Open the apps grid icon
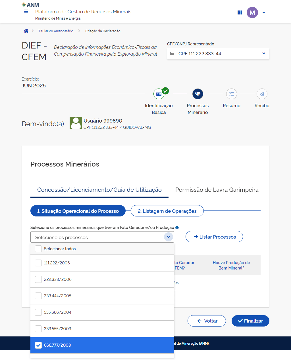Image resolution: width=291 pixels, height=360 pixels. (240, 12)
